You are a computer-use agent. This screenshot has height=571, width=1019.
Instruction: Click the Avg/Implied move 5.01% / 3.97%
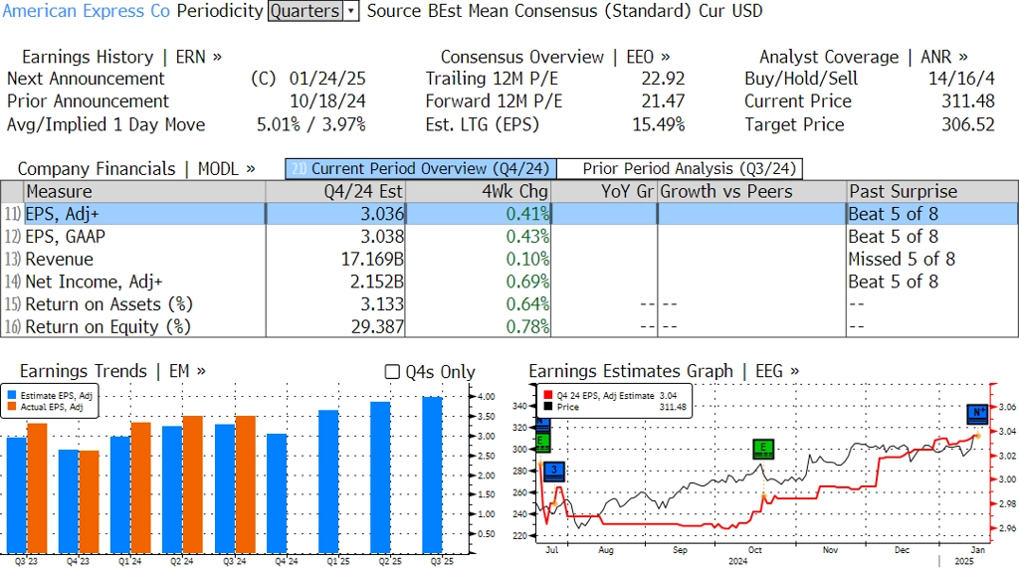pos(311,124)
